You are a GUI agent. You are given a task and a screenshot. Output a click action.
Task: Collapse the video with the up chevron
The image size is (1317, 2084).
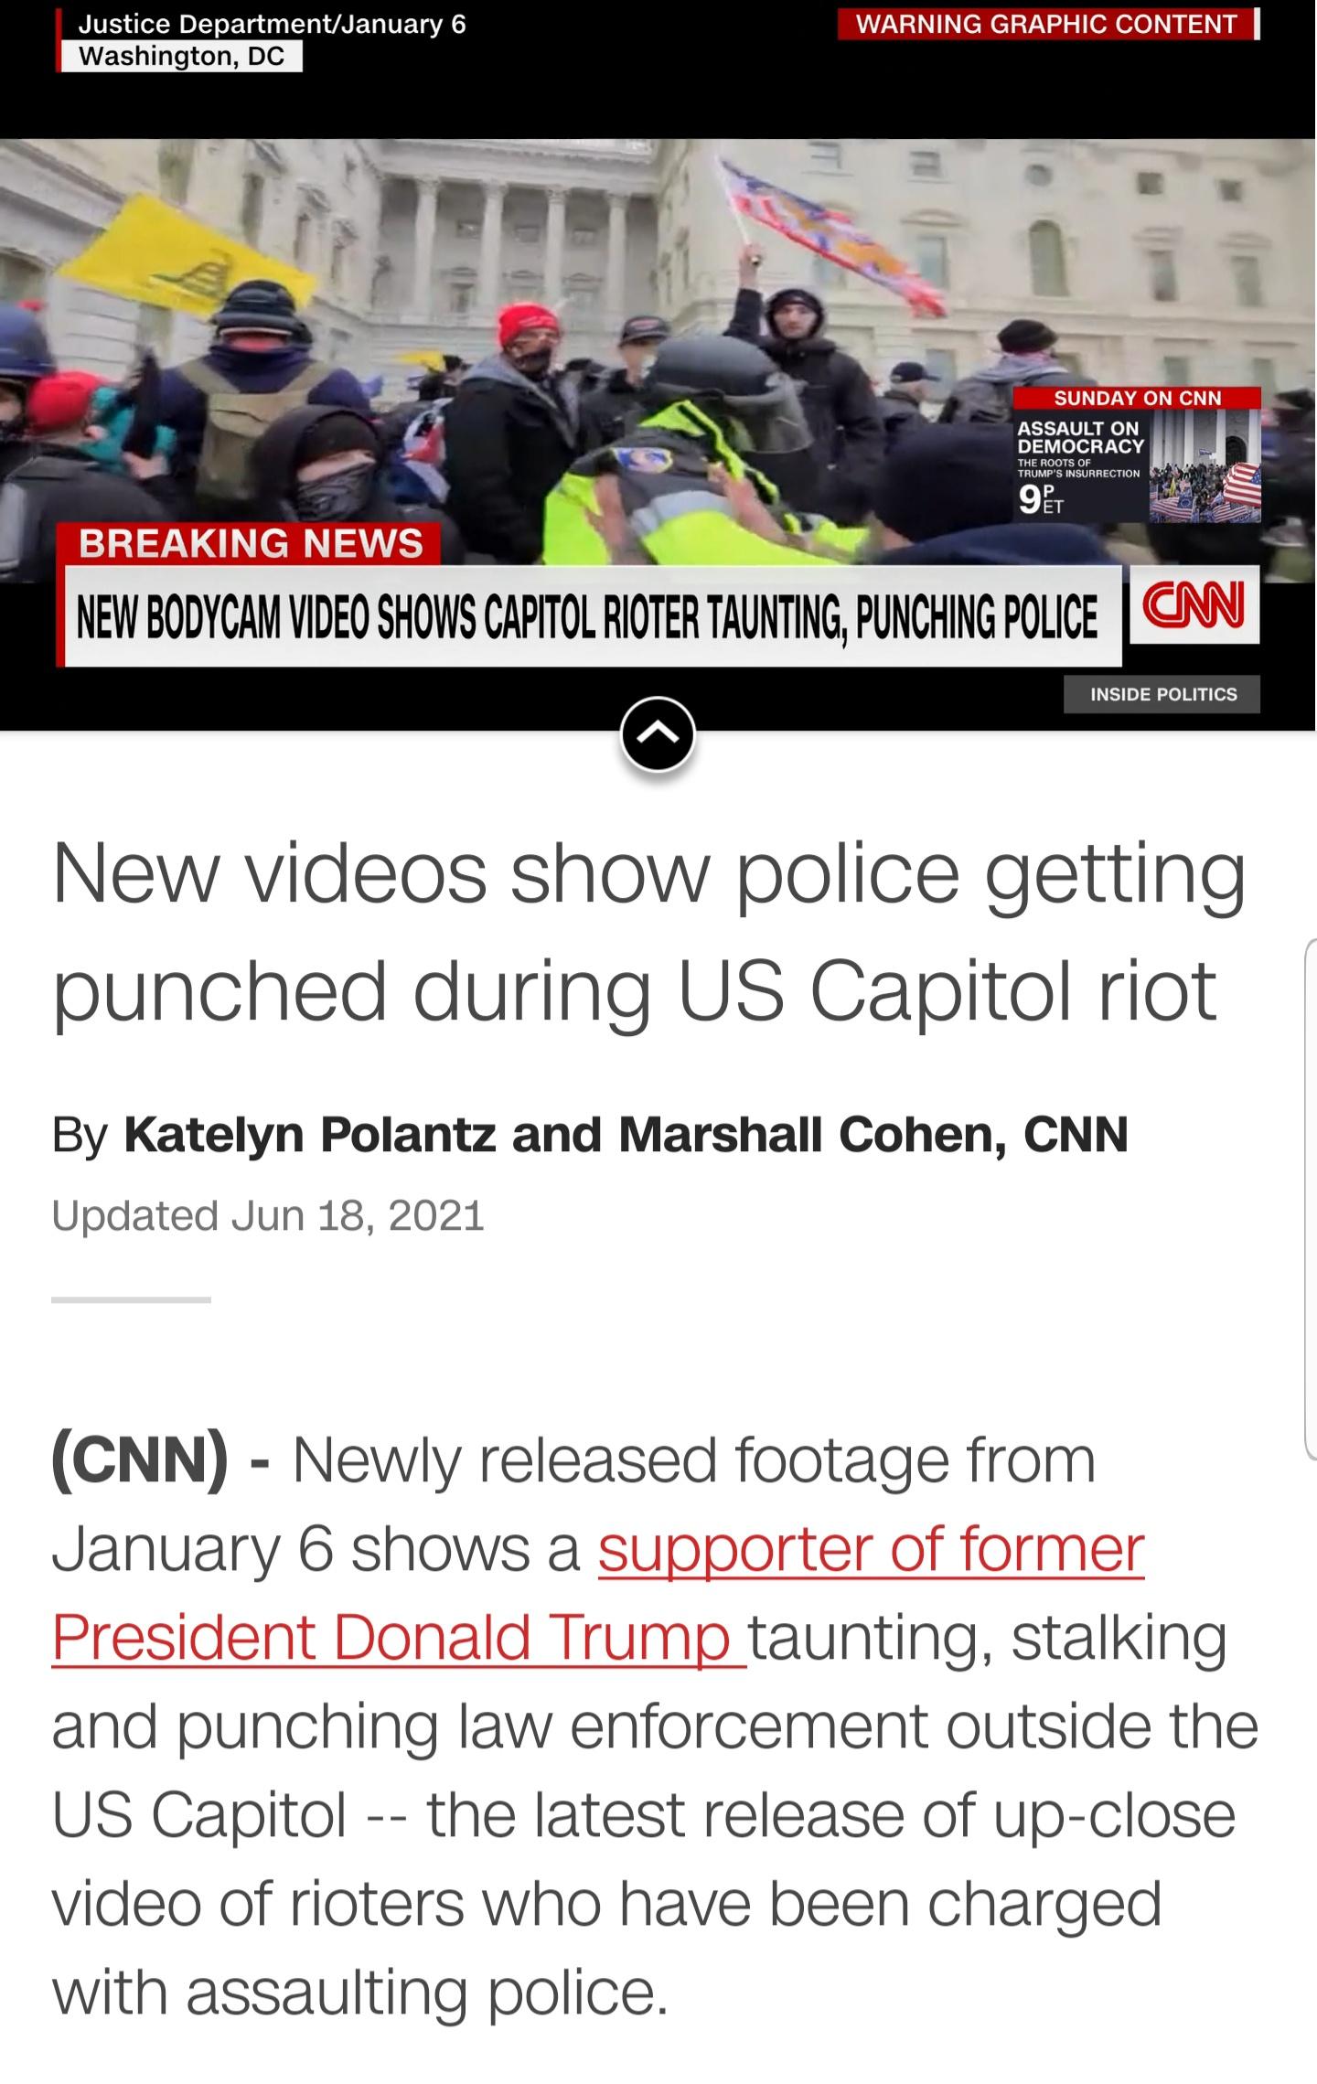click(x=658, y=733)
